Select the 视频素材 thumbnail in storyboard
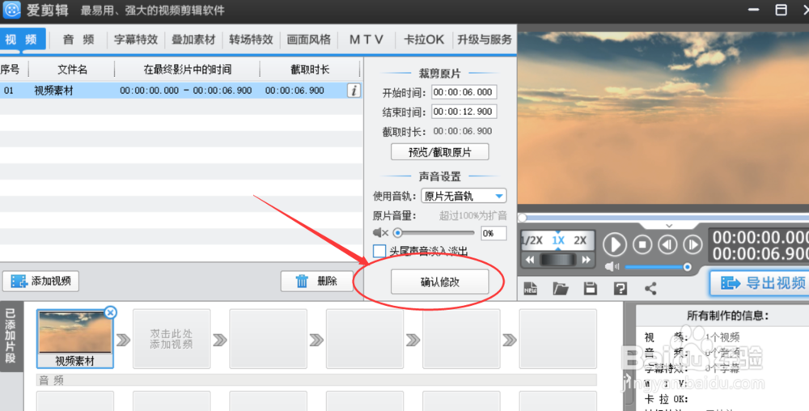The height and width of the screenshot is (411, 809). [x=75, y=338]
